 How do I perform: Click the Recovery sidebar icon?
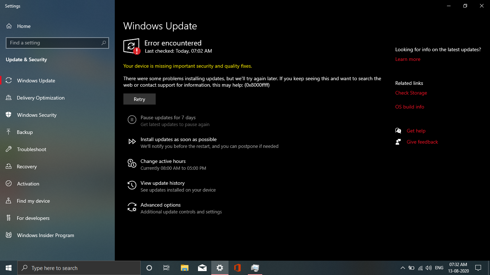tap(9, 167)
